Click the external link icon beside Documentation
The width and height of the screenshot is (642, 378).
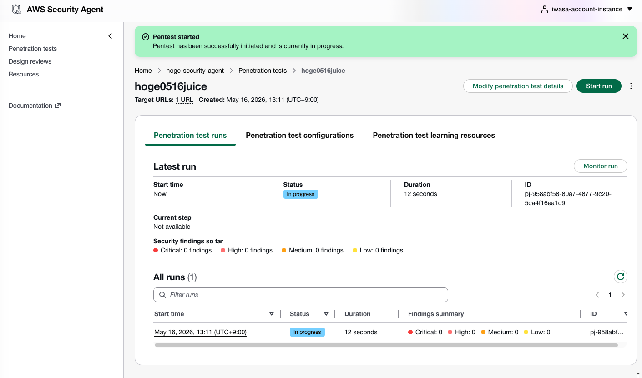(x=58, y=106)
